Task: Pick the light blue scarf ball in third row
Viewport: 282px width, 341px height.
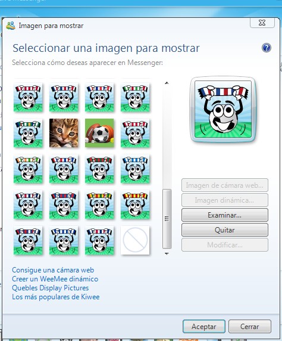Action: (135, 169)
